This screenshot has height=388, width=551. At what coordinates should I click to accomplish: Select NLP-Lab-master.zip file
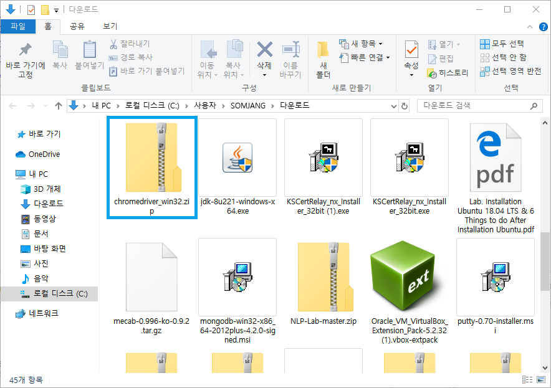323,283
